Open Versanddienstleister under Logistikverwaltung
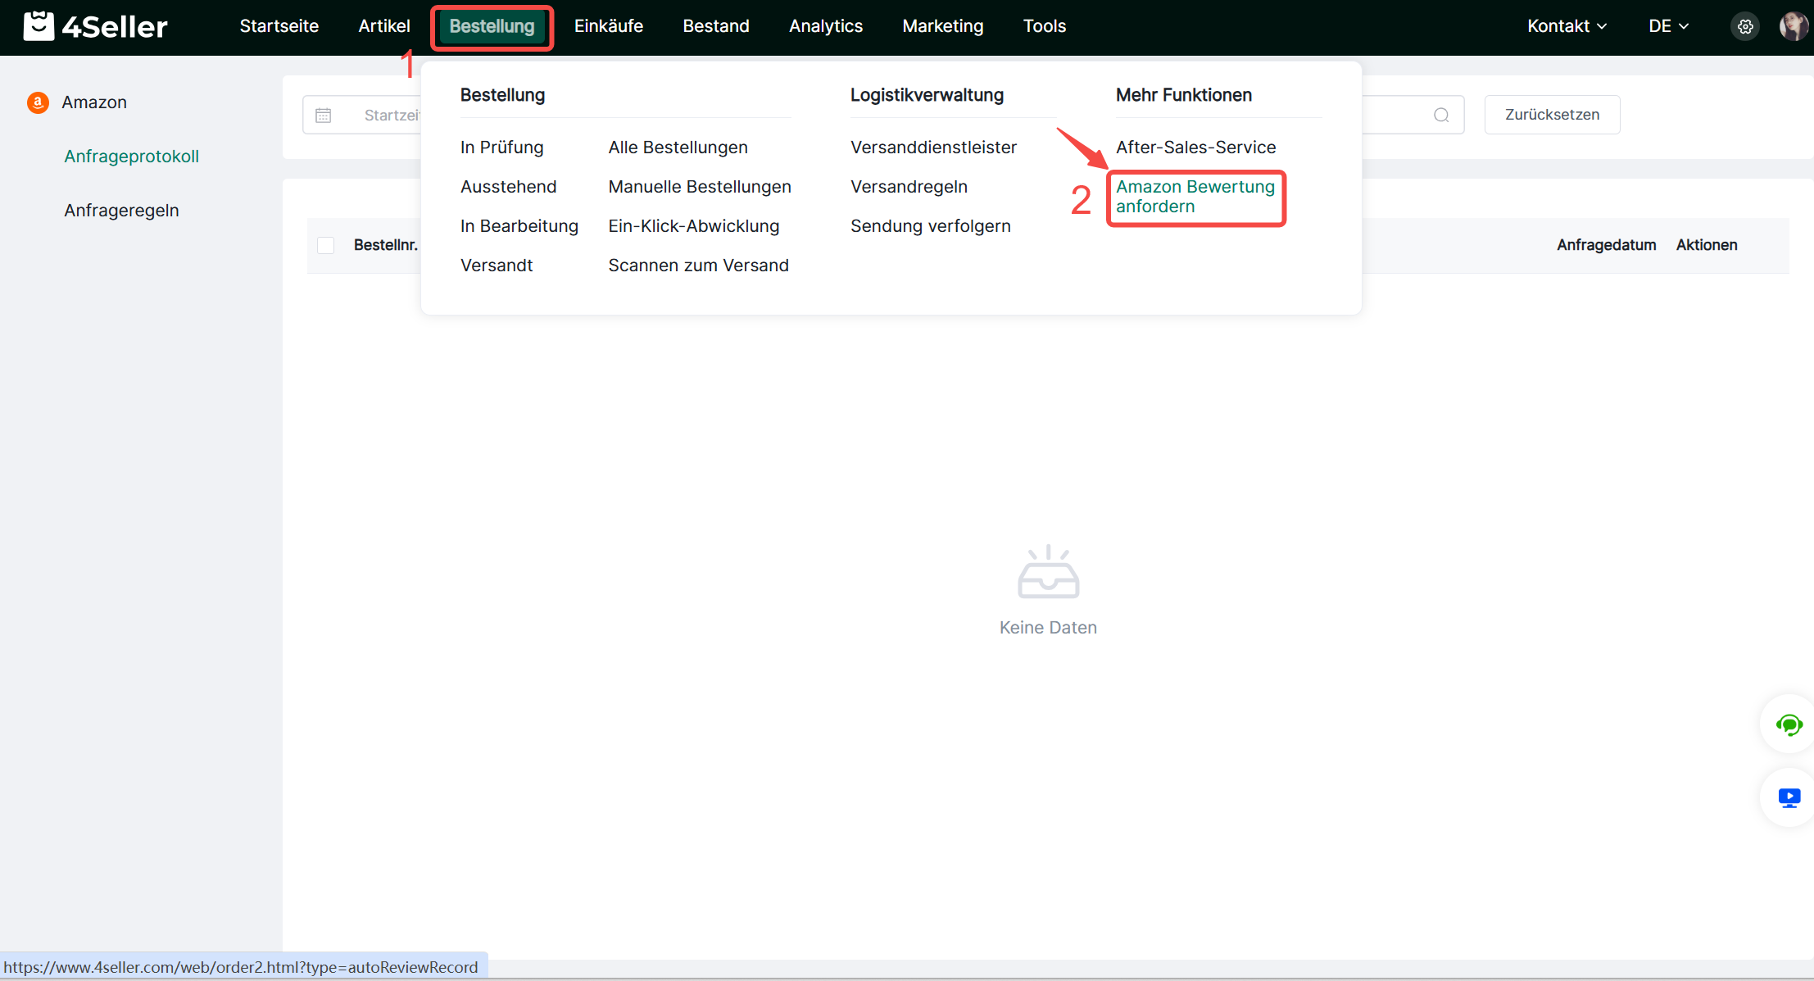Viewport: 1814px width, 981px height. click(x=933, y=148)
